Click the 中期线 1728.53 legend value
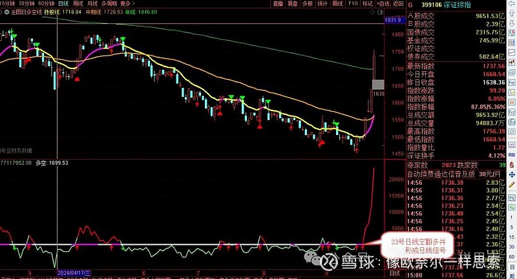Image resolution: width=517 pixels, height=279 pixels. [104, 12]
